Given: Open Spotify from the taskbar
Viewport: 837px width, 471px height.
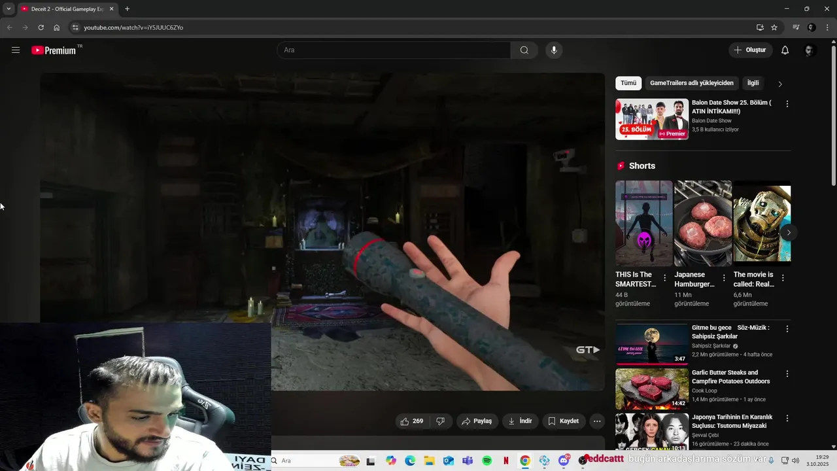Looking at the screenshot, I should [487, 461].
